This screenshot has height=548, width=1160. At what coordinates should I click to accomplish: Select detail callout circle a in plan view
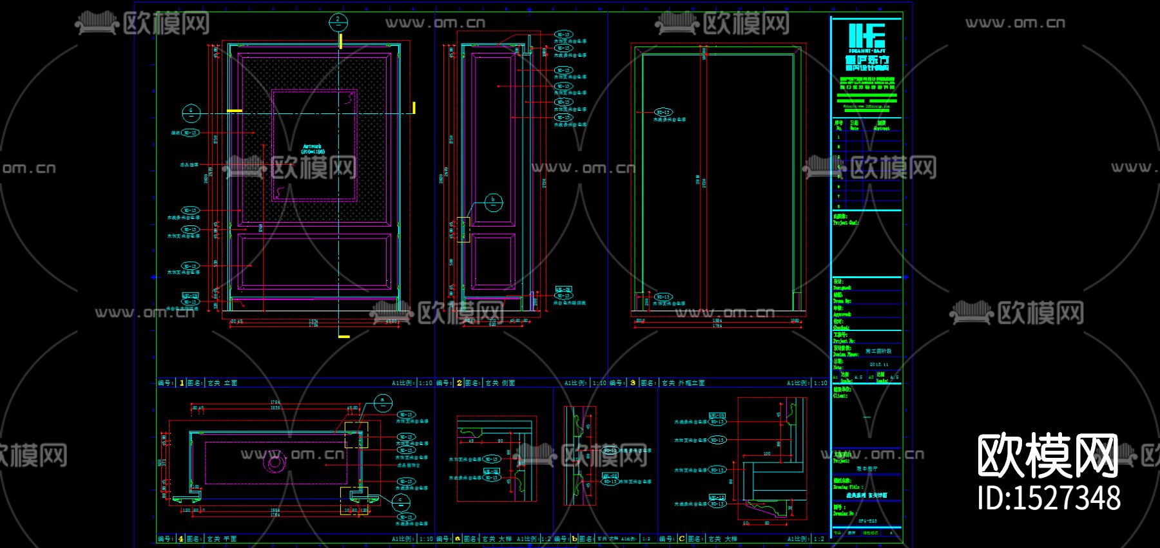point(383,403)
